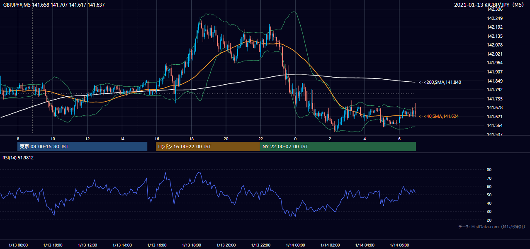
Task: Click hour tick 14 under price chart
Action: [x=122, y=139]
